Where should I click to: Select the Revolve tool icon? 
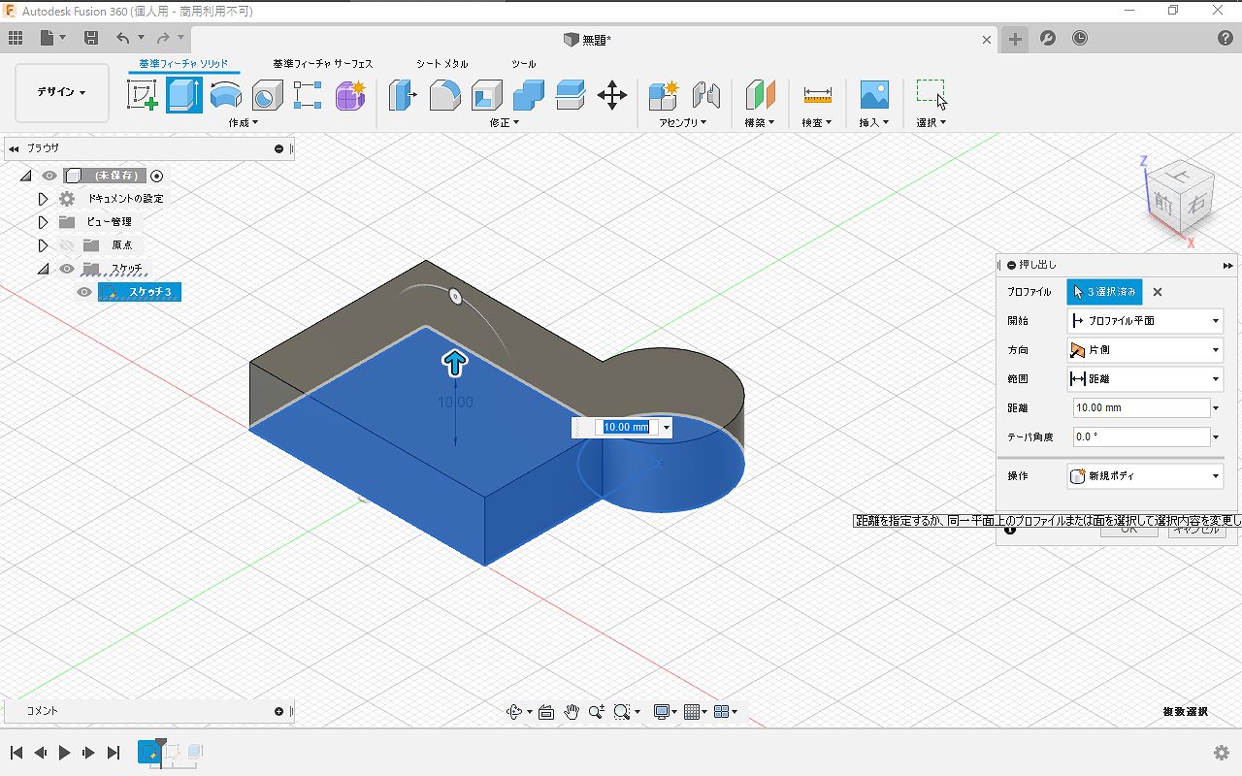click(226, 95)
